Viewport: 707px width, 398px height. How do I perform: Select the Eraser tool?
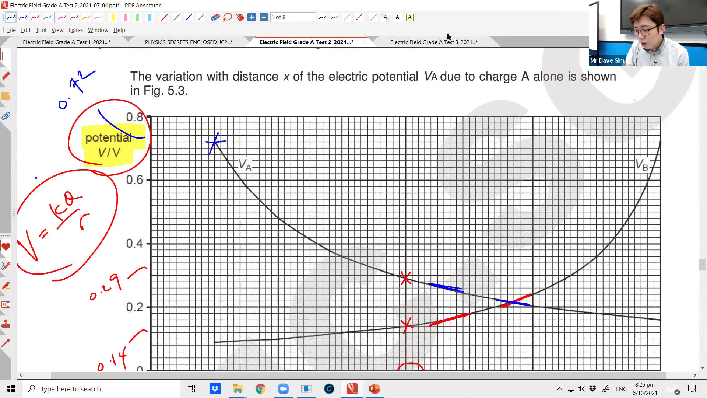click(x=215, y=17)
